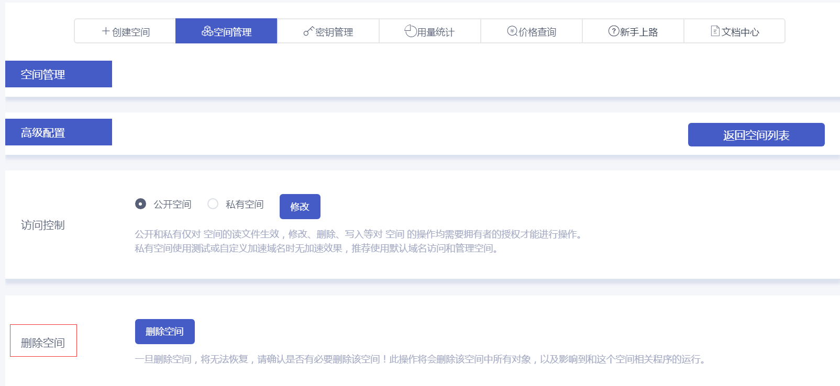The width and height of the screenshot is (840, 386).
Task: Click the 空间管理 section header
Action: click(59, 74)
